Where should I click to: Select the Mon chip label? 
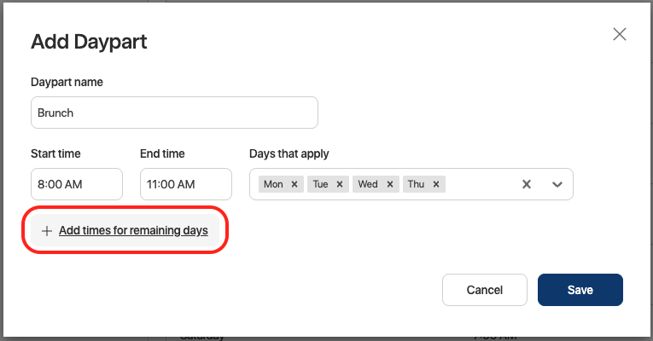[273, 184]
